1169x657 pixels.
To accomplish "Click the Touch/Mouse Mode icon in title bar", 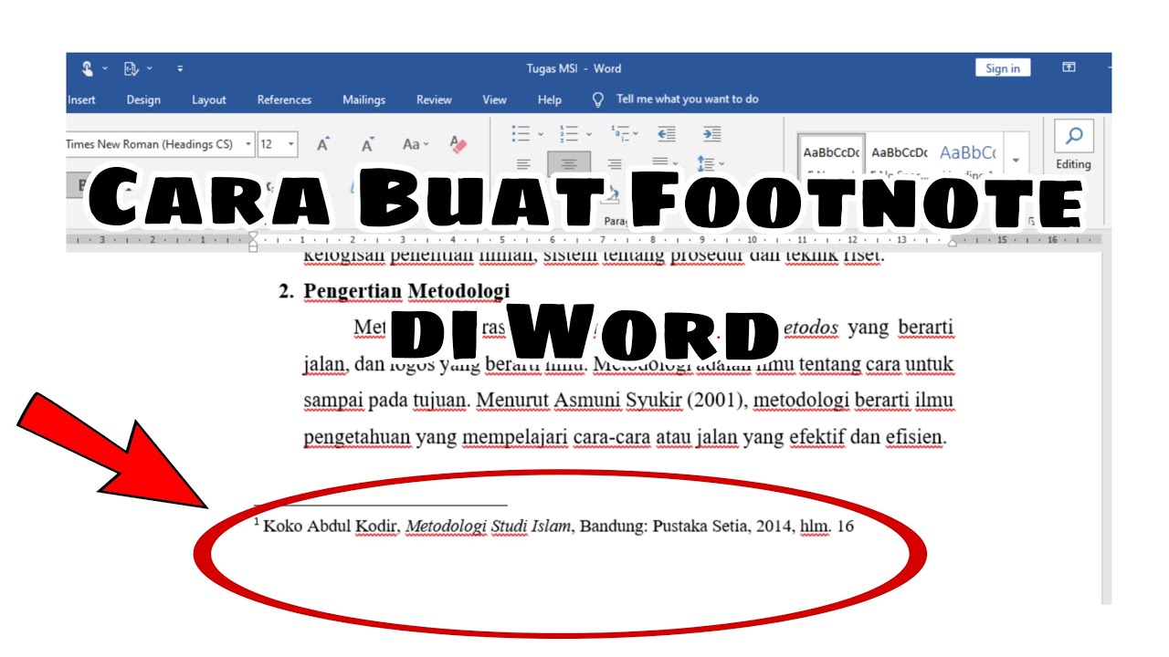I will pyautogui.click(x=88, y=68).
